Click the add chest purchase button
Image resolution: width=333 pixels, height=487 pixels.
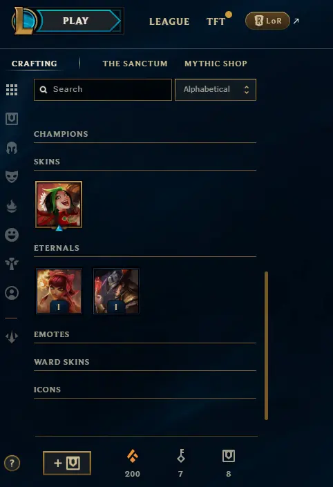pos(67,463)
